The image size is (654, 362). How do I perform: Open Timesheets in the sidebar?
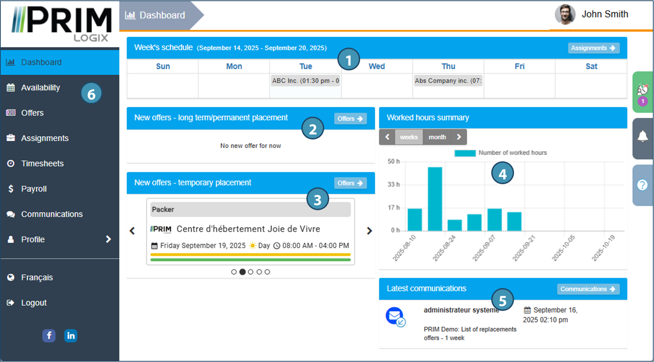(x=42, y=164)
